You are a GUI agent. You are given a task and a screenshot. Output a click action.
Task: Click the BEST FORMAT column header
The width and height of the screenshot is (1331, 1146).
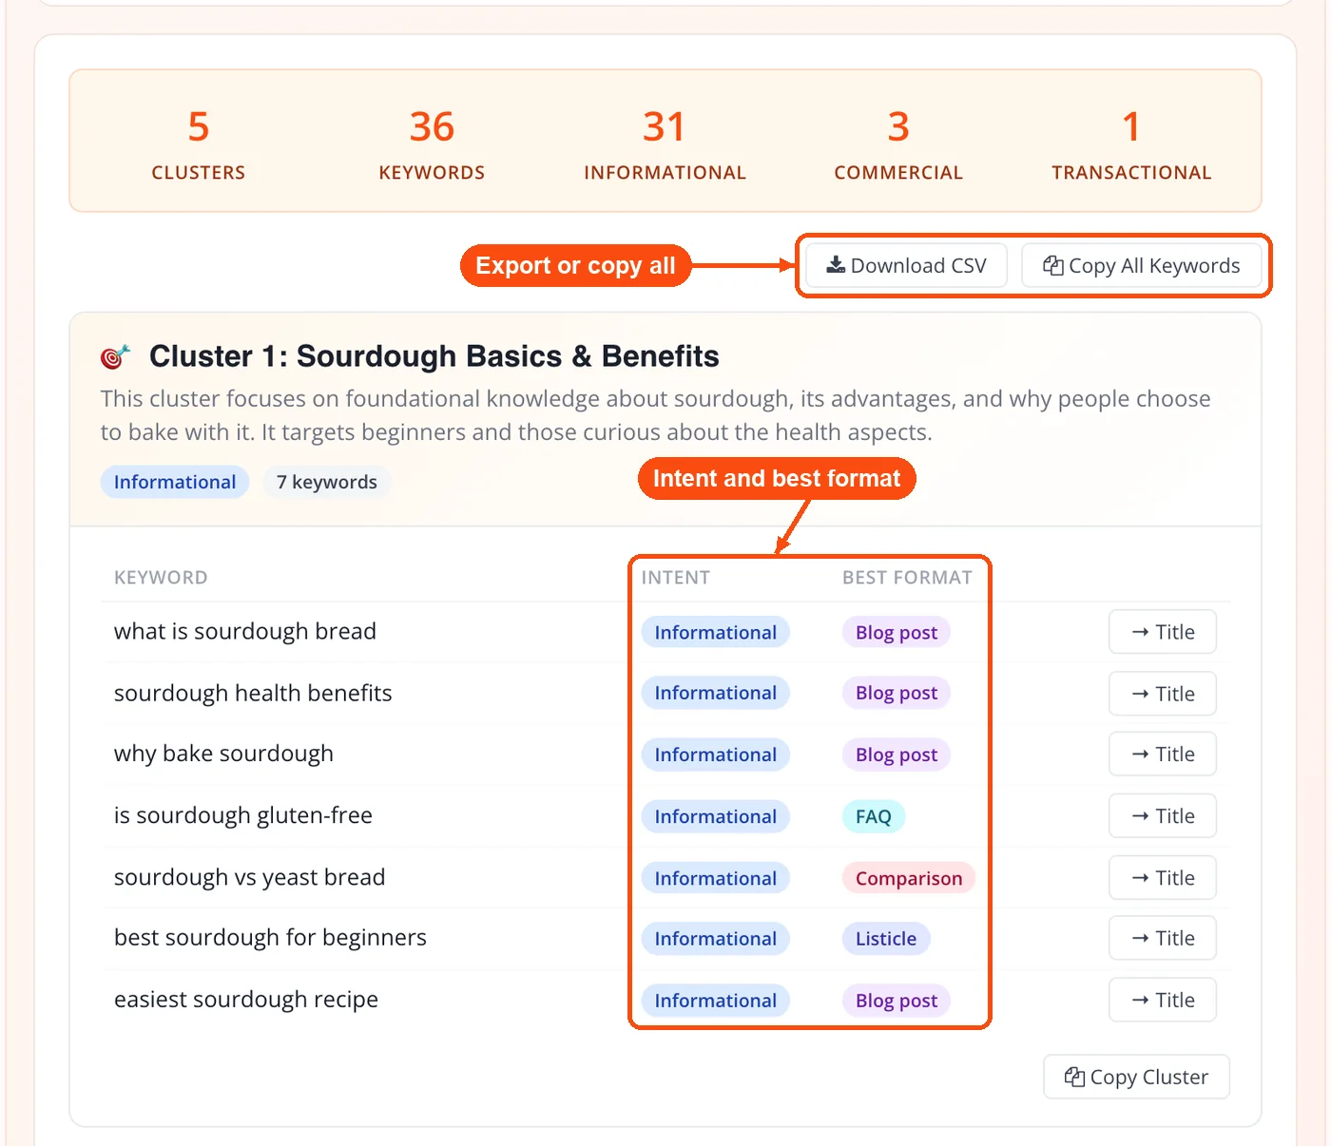[907, 578]
